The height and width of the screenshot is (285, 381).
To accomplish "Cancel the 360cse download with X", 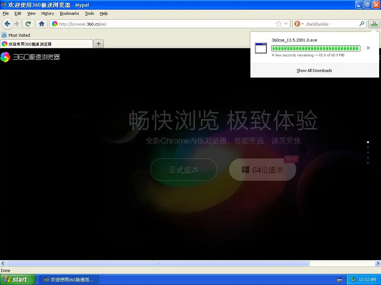I will coord(368,48).
